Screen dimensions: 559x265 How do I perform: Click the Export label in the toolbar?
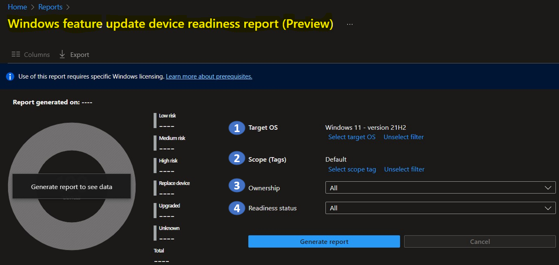[x=80, y=55]
